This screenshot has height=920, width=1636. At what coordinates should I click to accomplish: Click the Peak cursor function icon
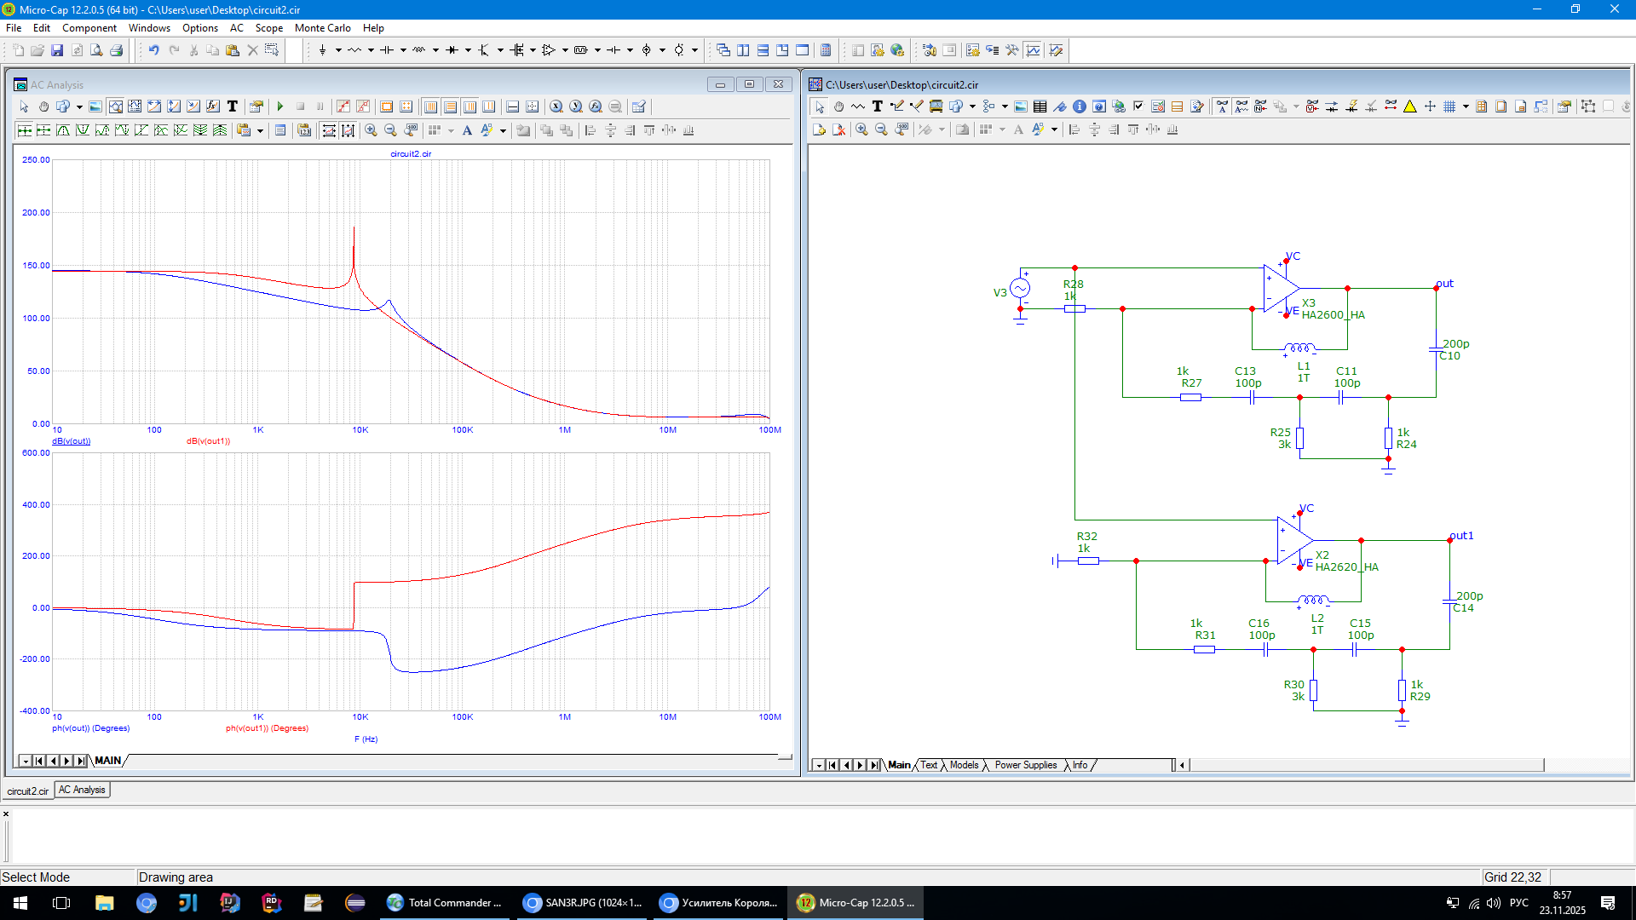point(63,130)
